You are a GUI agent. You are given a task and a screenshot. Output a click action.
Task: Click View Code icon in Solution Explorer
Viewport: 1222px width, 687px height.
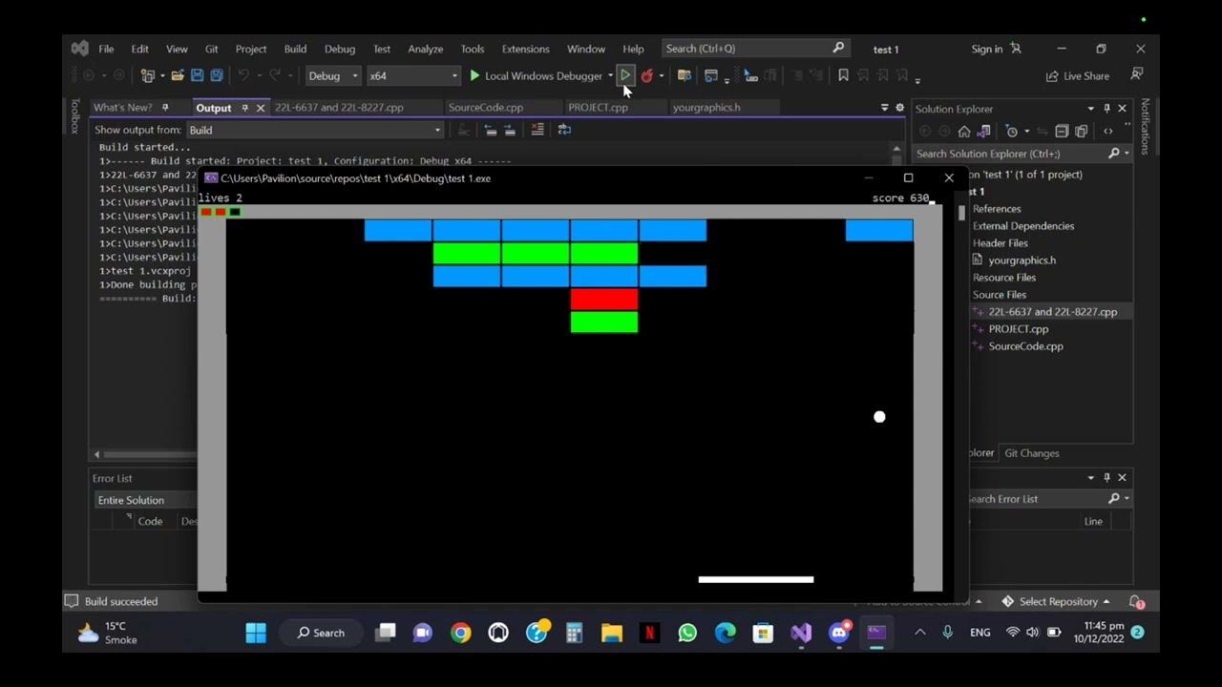pos(1108,131)
